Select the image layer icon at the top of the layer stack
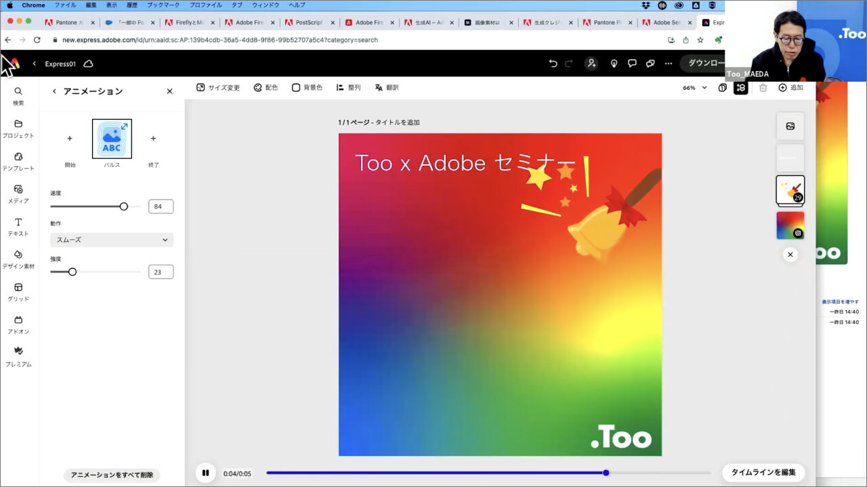Image resolution: width=867 pixels, height=487 pixels. pos(790,126)
